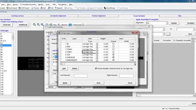The width and height of the screenshot is (196, 110).
Task: Open the KML menu
Action: coord(55,5)
